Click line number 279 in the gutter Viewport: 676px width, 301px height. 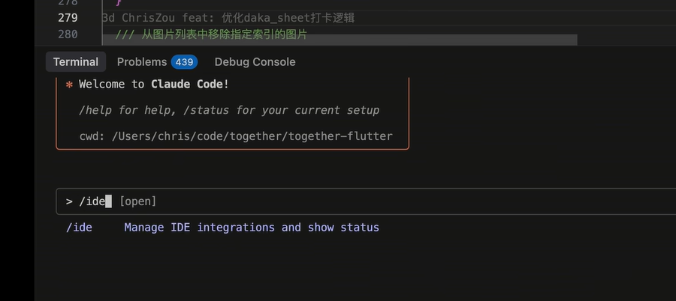pos(67,17)
